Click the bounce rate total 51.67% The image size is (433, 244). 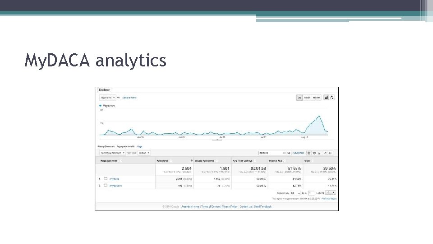294,169
